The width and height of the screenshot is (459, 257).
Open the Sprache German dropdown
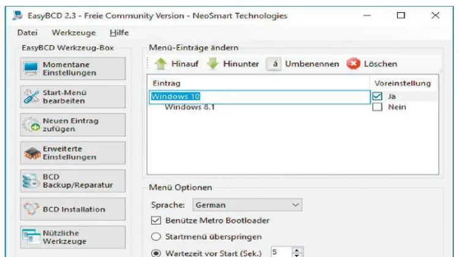click(247, 205)
